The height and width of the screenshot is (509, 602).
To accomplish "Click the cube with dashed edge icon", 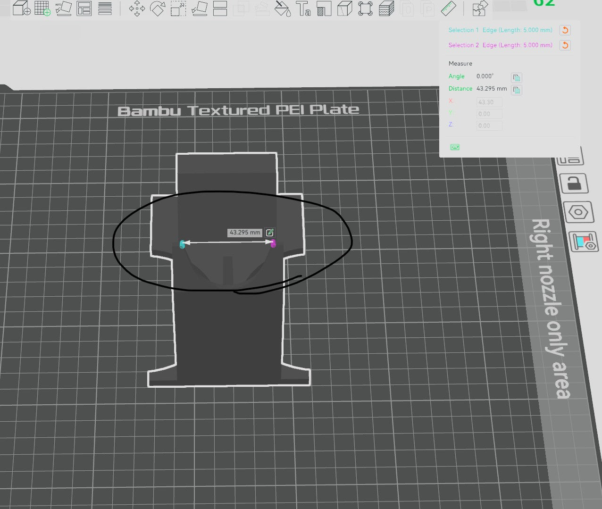I will point(345,8).
